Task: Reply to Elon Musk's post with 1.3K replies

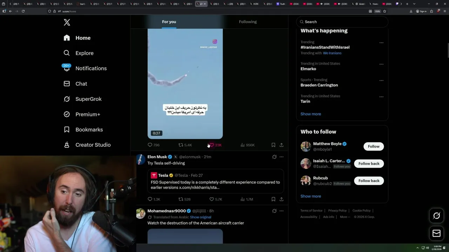Action: (154, 199)
